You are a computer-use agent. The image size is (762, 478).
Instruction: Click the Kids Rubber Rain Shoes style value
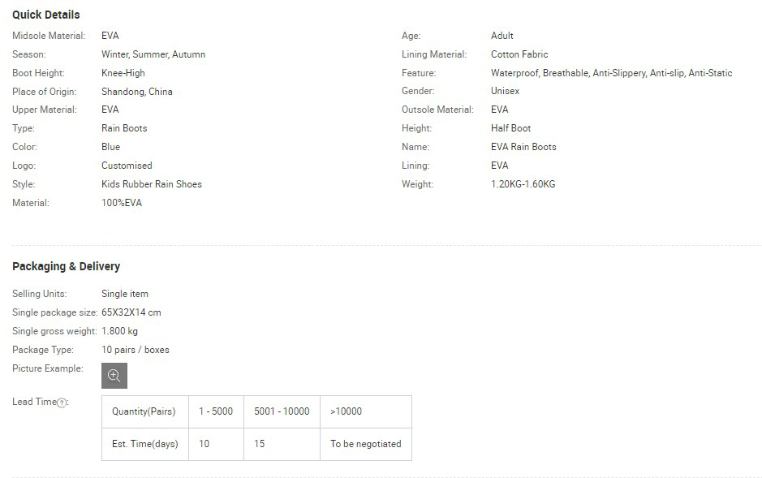coord(152,184)
